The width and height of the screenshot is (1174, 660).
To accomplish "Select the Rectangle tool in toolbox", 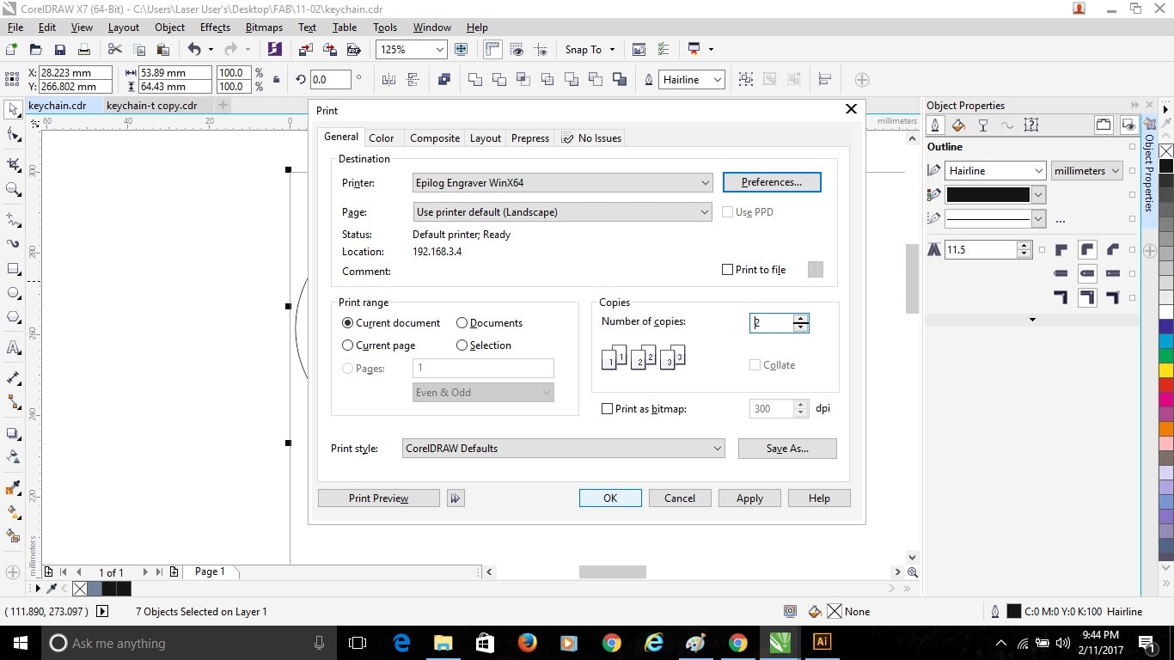I will coord(13,269).
